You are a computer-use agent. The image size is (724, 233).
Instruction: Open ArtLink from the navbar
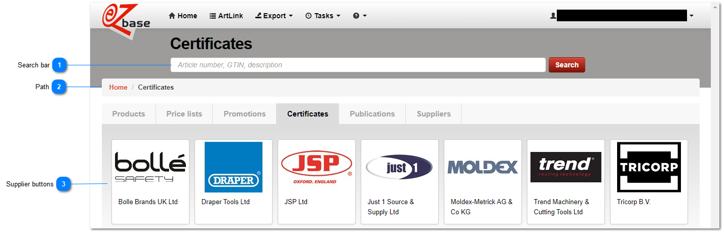(226, 16)
